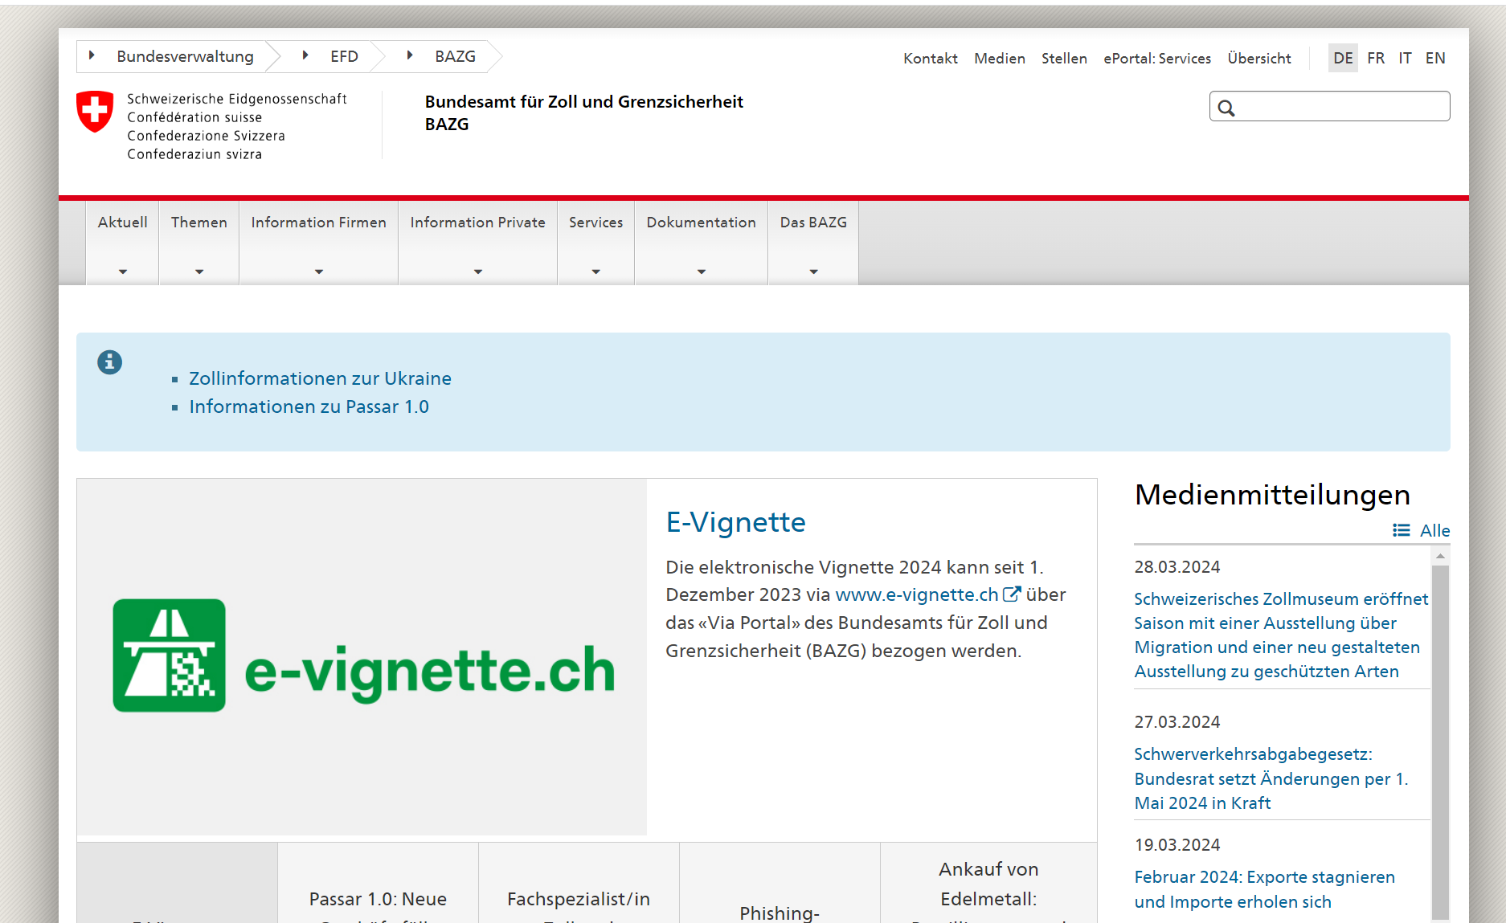This screenshot has width=1506, height=923.
Task: Open the Übersicht link
Action: (x=1259, y=59)
